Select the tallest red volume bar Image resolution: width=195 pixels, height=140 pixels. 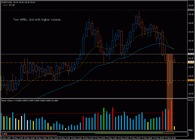172,115
